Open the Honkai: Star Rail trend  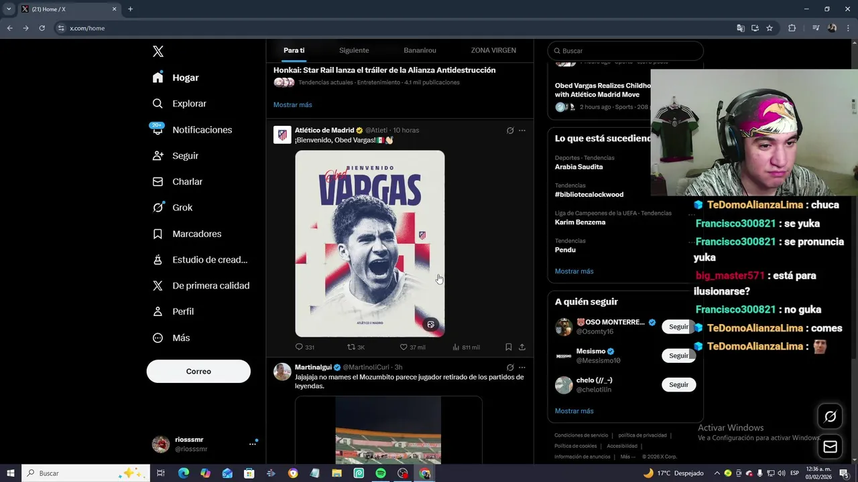(384, 70)
